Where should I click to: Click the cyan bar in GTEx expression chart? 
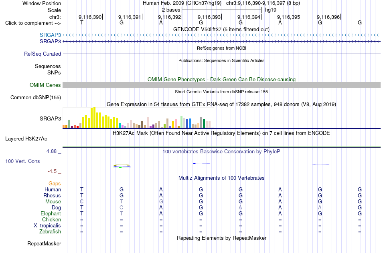[x=120, y=125]
